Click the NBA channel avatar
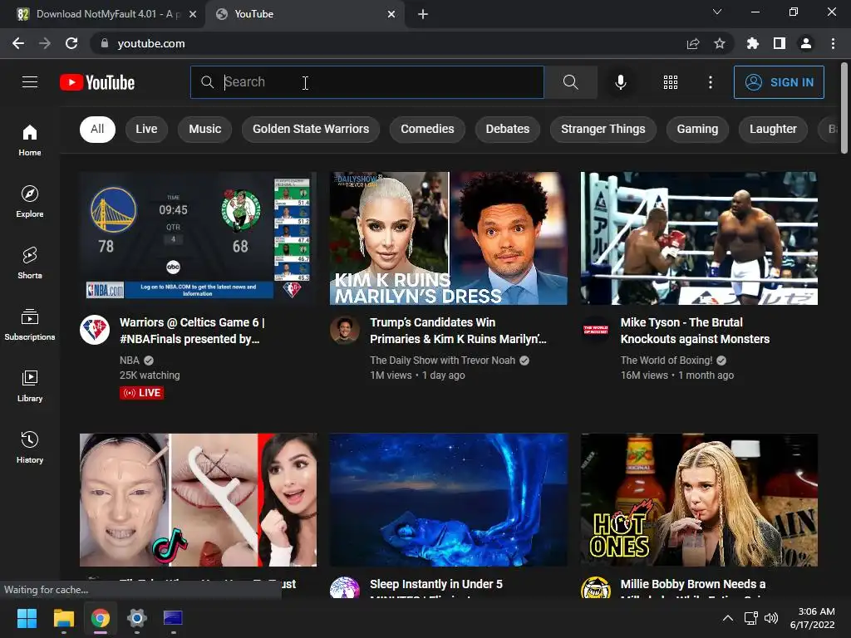The width and height of the screenshot is (851, 638). (95, 329)
